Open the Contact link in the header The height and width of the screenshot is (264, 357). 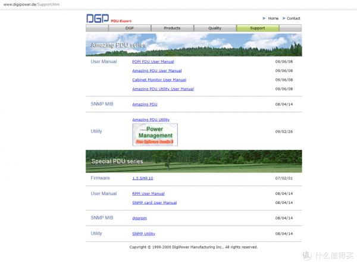(293, 18)
